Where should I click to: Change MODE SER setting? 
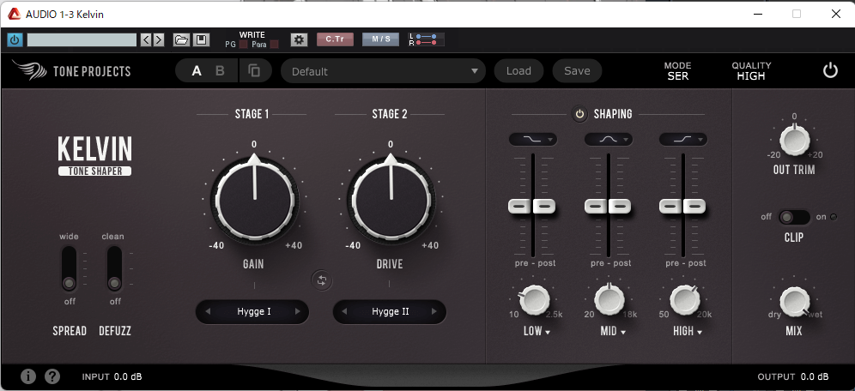[x=678, y=71]
